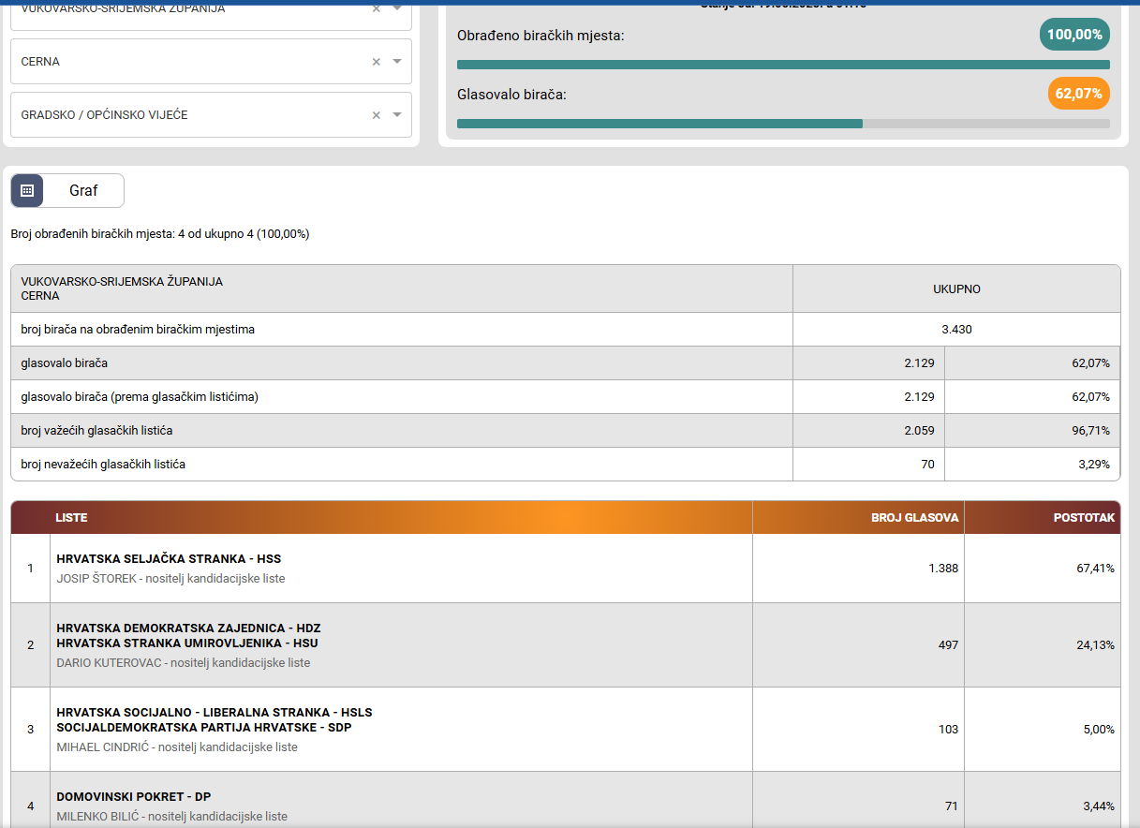The width and height of the screenshot is (1140, 828).
Task: Clear the CERNA selection
Action: (x=377, y=62)
